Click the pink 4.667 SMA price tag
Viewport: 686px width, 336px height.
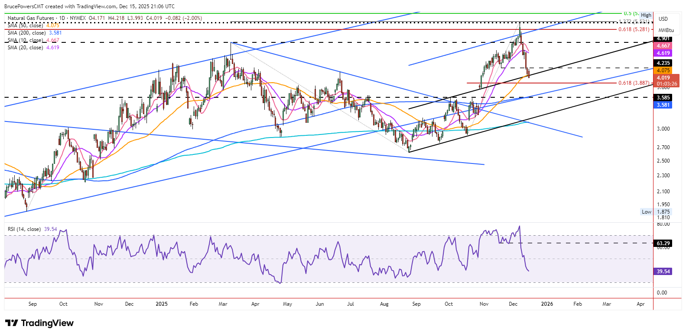(x=663, y=46)
